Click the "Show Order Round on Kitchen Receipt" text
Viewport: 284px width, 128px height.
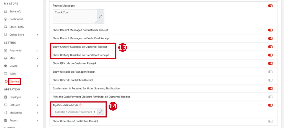pyautogui.click(x=75, y=121)
